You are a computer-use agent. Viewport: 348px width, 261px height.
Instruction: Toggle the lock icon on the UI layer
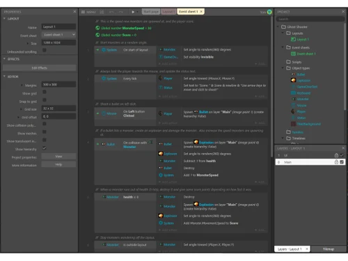point(336,155)
